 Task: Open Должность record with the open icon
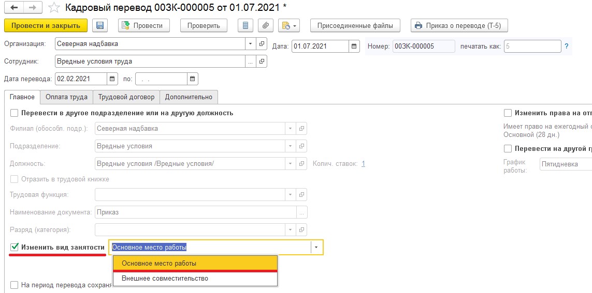point(301,163)
